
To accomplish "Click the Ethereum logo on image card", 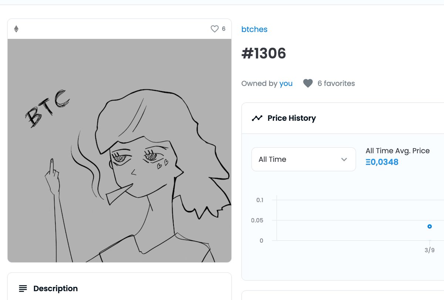I will [16, 29].
